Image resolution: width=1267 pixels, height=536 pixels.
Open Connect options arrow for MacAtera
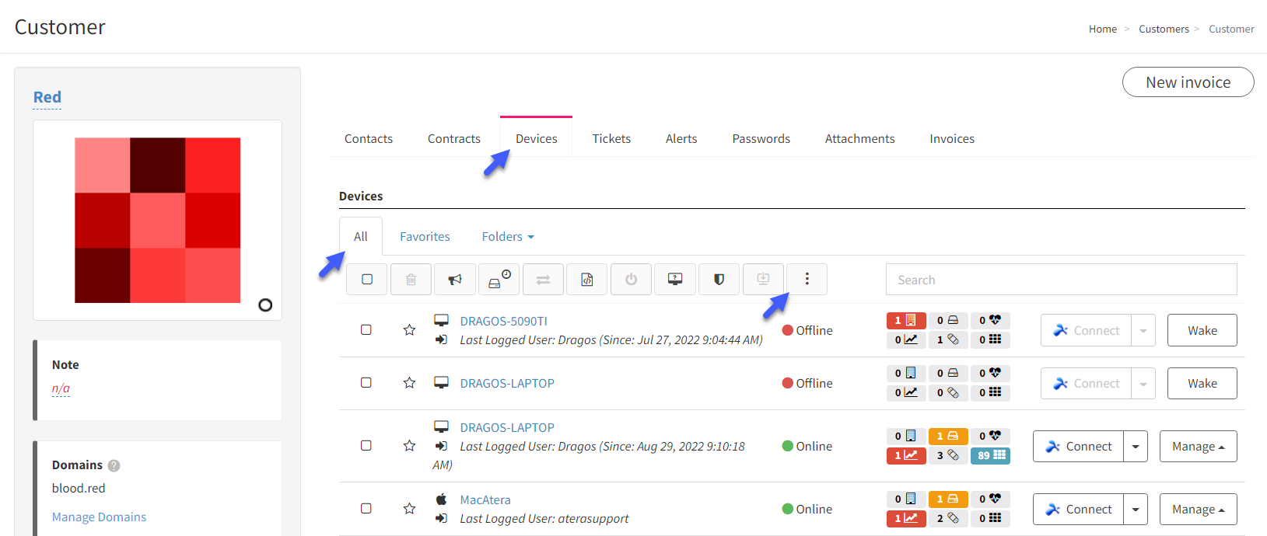1136,510
